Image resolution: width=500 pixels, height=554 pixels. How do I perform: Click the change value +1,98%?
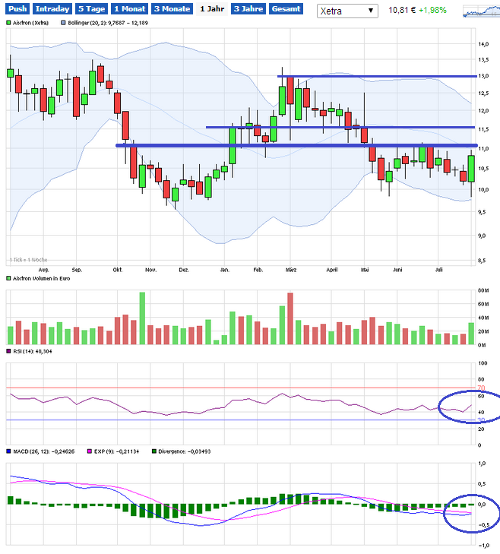coord(432,10)
